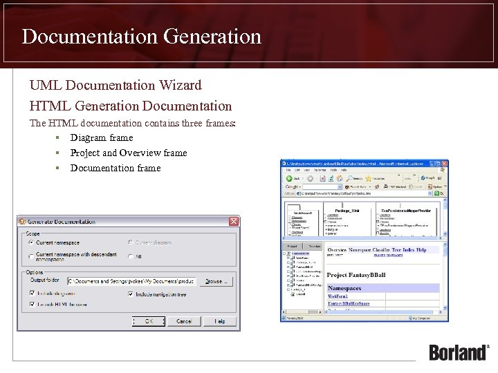
Task: Open the View menu in Internet Explorer
Action: 307,170
